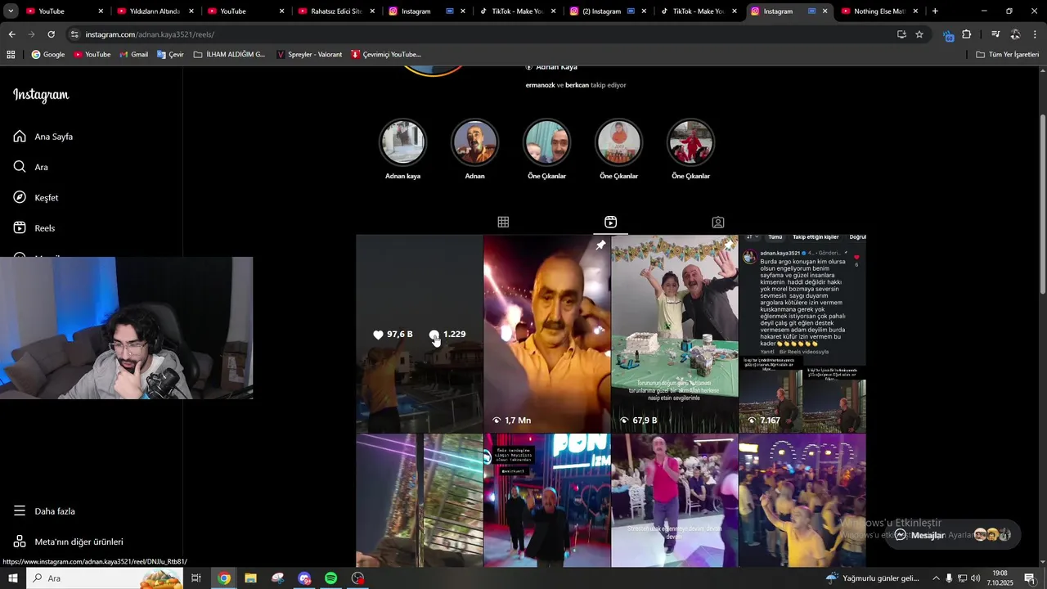The width and height of the screenshot is (1047, 589).
Task: Open the Ana Sayfa home icon
Action: 20,137
